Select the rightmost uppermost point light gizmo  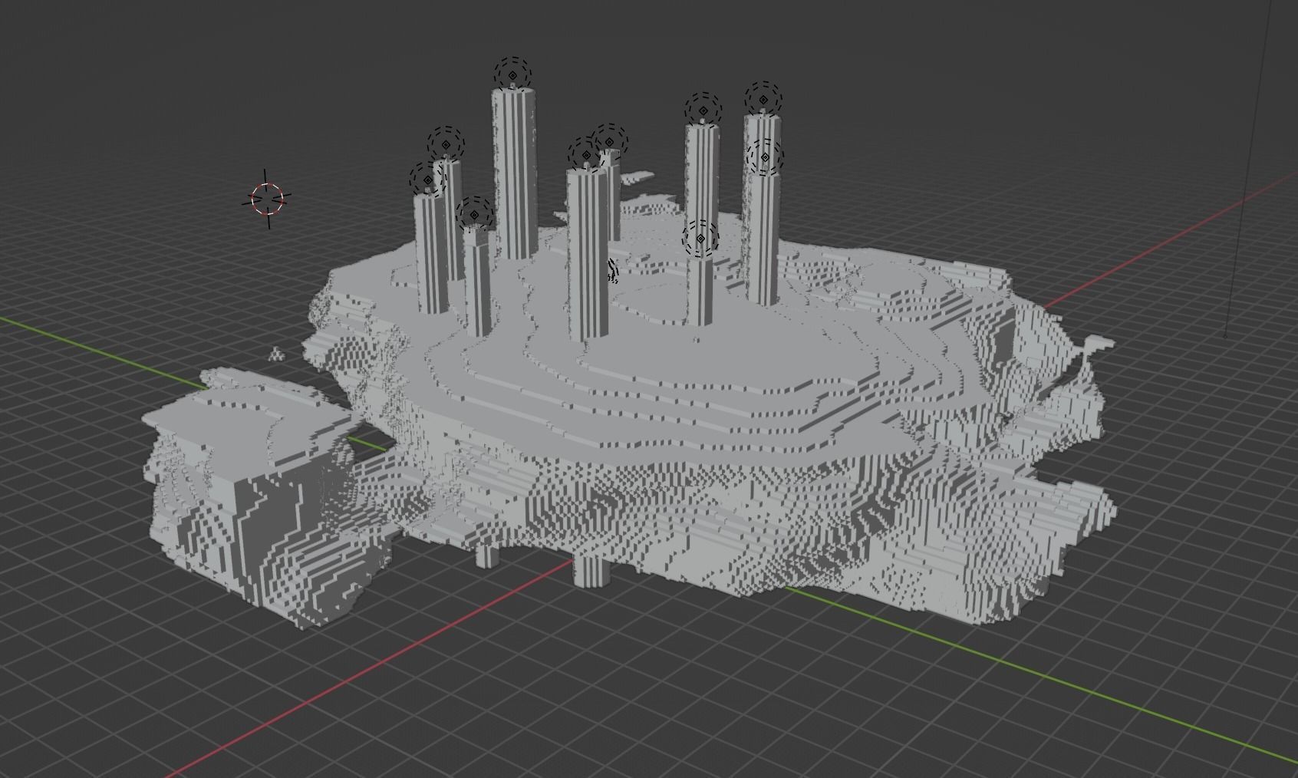(x=763, y=100)
